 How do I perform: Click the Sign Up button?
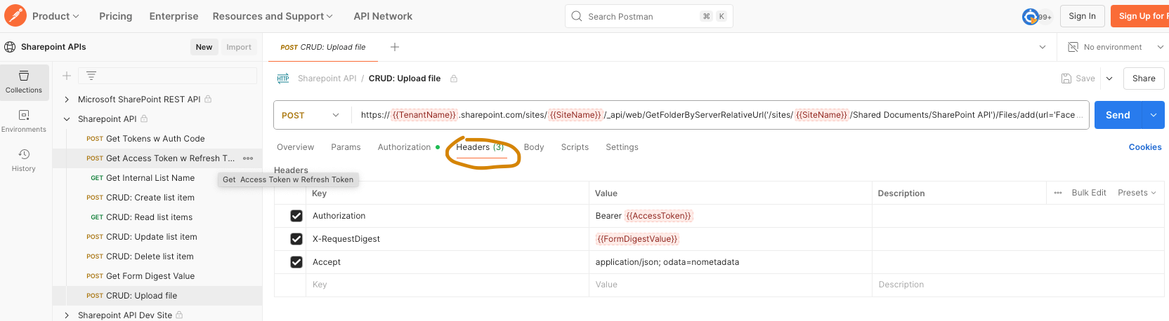point(1139,16)
